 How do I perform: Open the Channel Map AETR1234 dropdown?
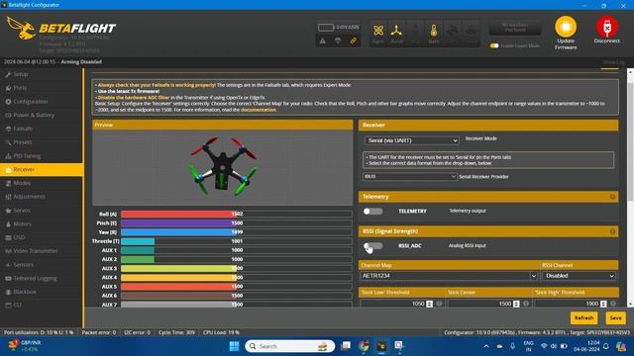449,276
